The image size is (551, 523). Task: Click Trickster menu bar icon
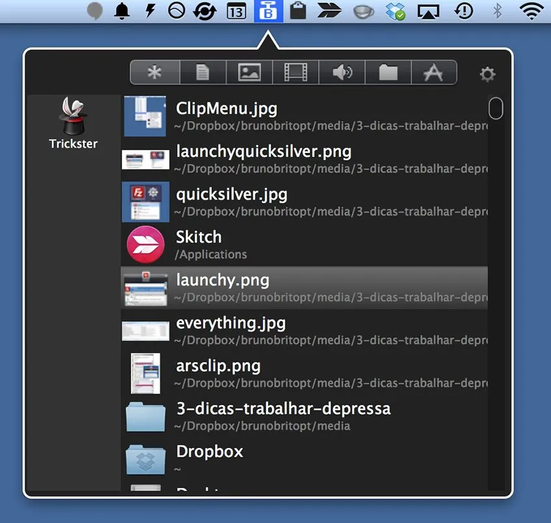click(269, 11)
